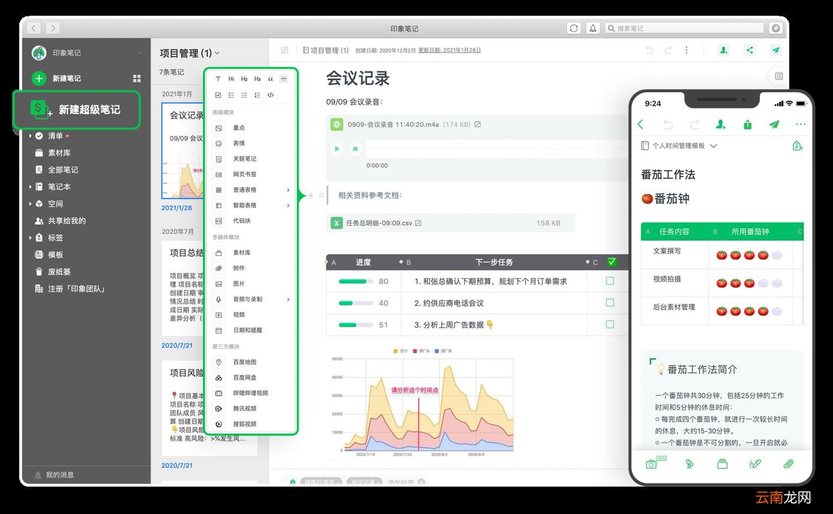833x514 pixels.
Task: Click the desktop paper plane send icon
Action: (775, 50)
